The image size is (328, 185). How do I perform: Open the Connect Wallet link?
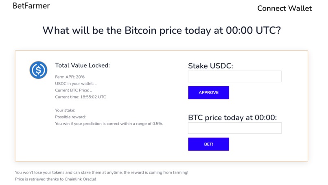click(284, 8)
